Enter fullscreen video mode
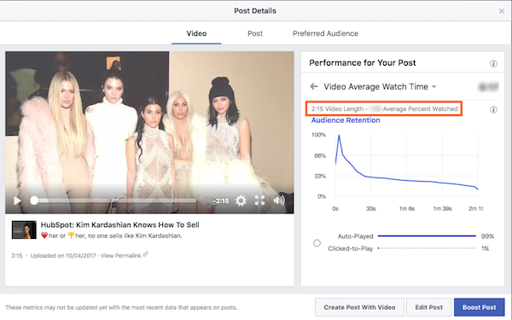The height and width of the screenshot is (320, 512). (260, 201)
